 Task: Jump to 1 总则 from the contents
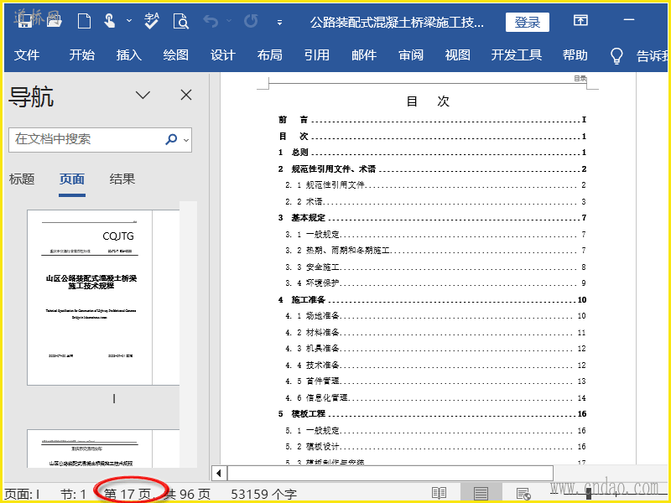point(432,153)
